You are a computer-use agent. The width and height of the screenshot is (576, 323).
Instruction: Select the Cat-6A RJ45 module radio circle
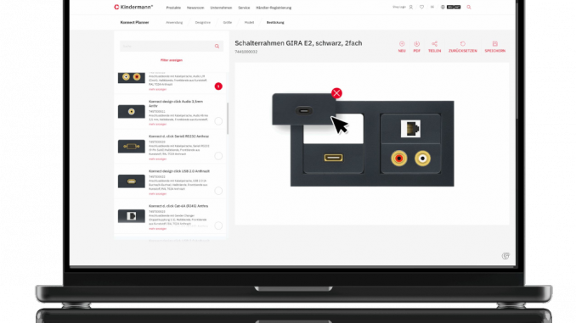point(218,226)
